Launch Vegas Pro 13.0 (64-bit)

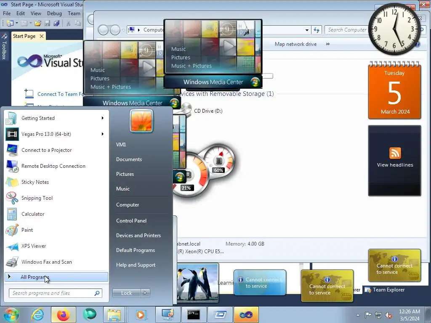point(56,134)
